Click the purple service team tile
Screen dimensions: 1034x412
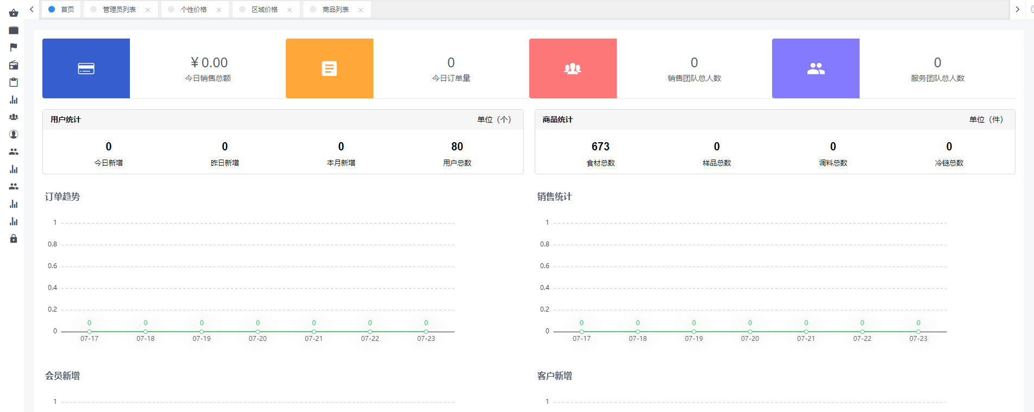pyautogui.click(x=816, y=68)
